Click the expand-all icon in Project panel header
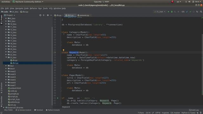Image resolution: width=203 pixels, height=114 pixels. pyautogui.click(x=44, y=15)
